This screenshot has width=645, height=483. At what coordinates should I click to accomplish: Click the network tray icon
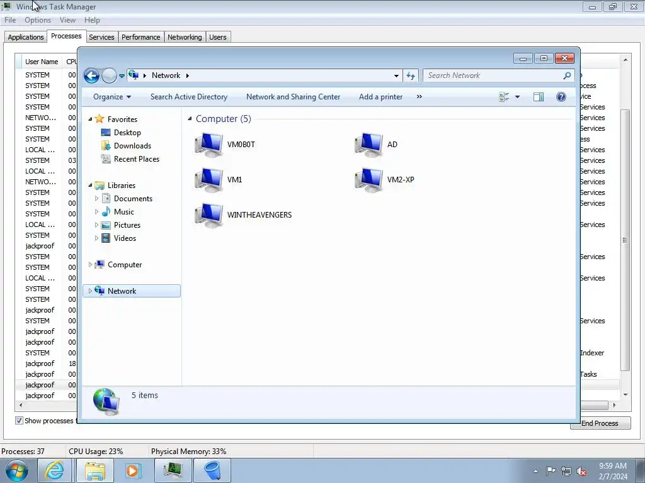[566, 471]
